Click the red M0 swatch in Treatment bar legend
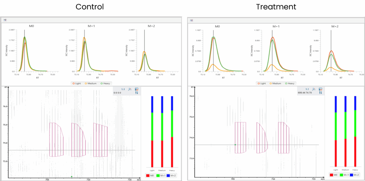 click(331, 175)
